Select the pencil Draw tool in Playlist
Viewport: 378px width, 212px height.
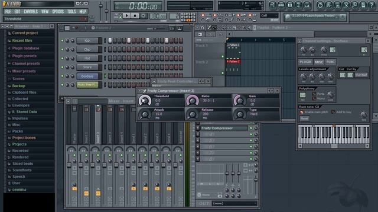209,28
